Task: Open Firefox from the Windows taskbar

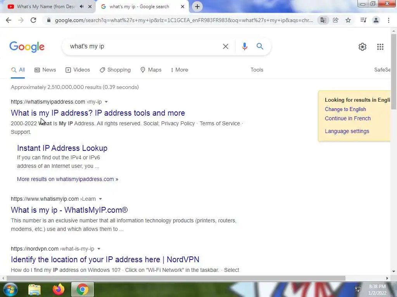Action: (x=59, y=289)
